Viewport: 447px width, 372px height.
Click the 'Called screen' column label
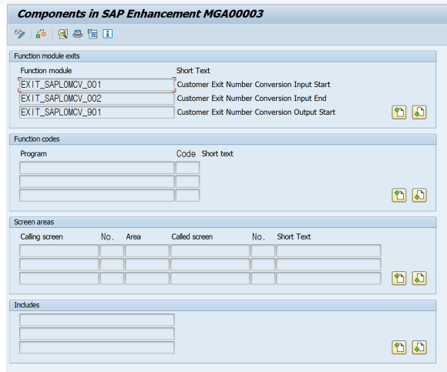192,236
